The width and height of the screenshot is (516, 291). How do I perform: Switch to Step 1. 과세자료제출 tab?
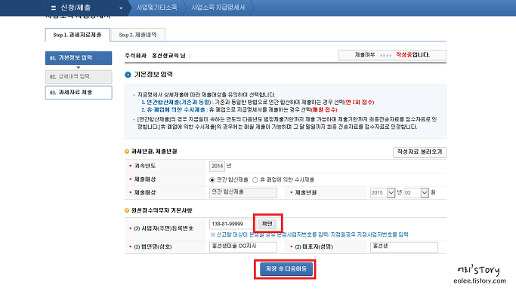[x=77, y=35]
